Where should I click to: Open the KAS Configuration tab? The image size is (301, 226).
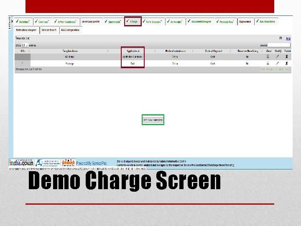(x=70, y=30)
